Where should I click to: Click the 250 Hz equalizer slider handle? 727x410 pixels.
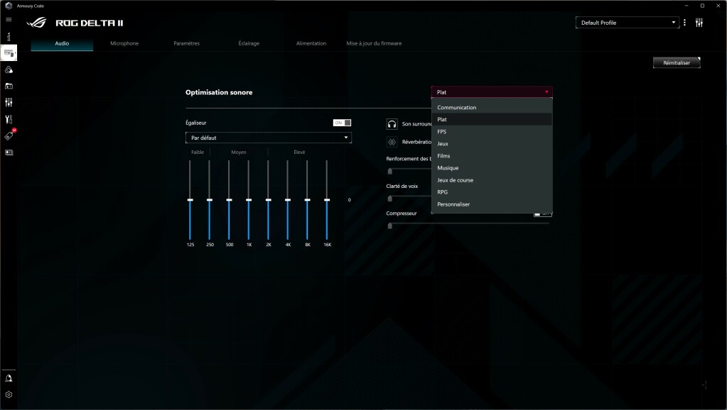click(x=210, y=200)
